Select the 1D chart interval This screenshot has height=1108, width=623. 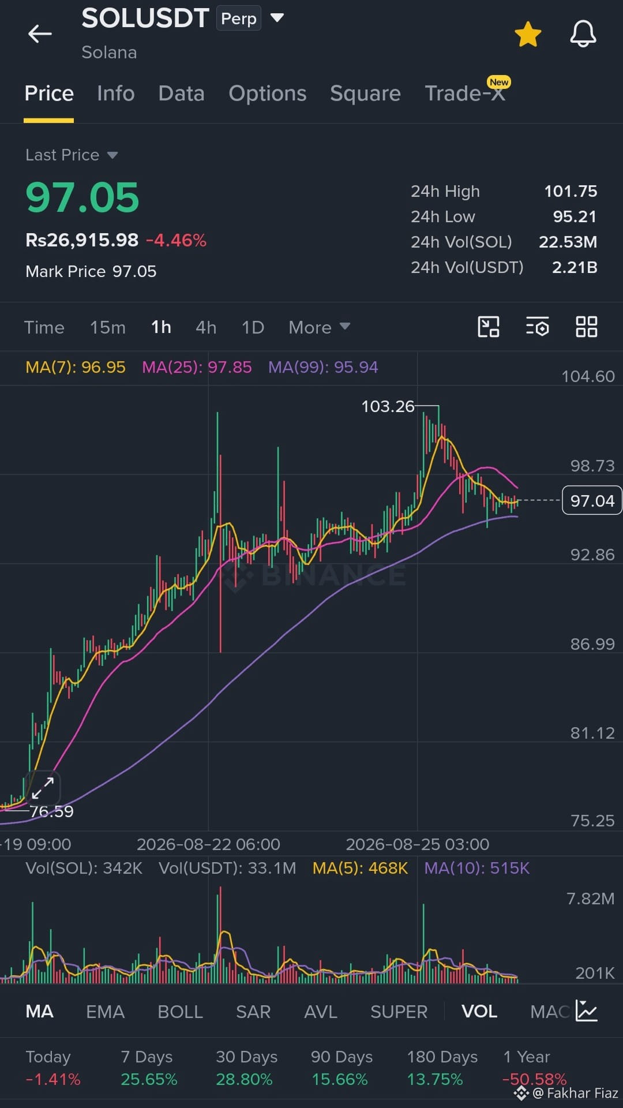(x=253, y=327)
